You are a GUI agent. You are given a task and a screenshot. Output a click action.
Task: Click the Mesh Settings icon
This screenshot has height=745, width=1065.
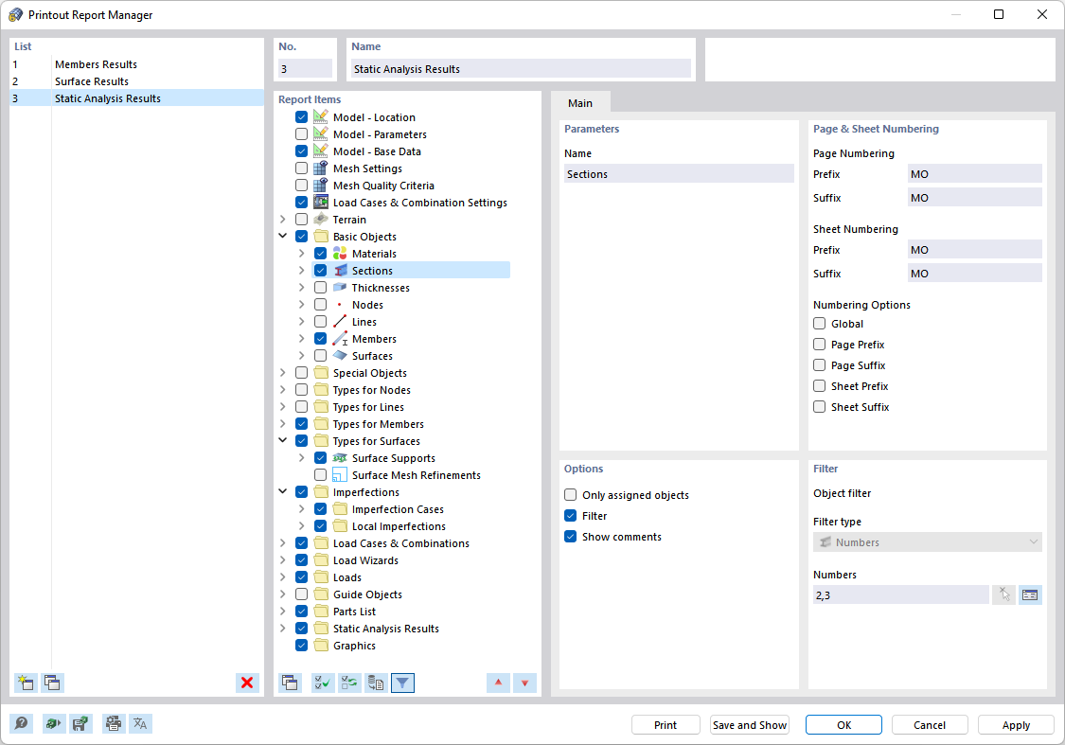pos(321,168)
